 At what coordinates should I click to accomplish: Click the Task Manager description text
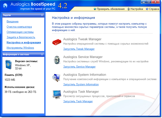[x=99, y=96]
